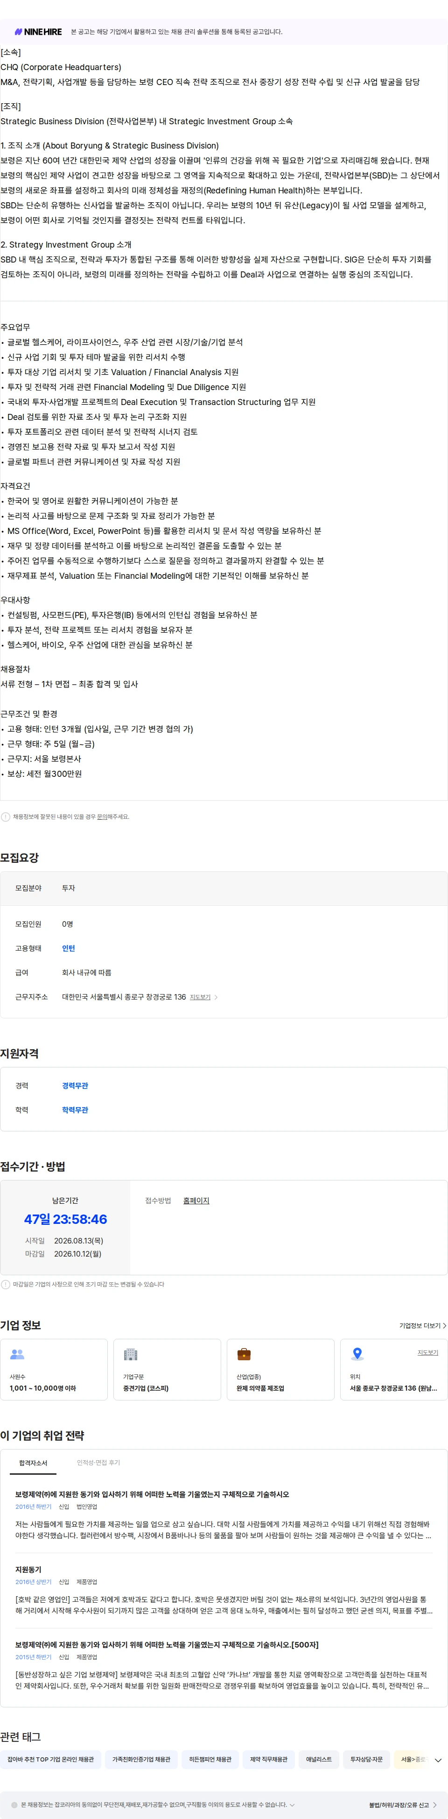Viewport: 448px width, 1819px height.
Task: Expand the related tags list chevron
Action: coord(438,1760)
